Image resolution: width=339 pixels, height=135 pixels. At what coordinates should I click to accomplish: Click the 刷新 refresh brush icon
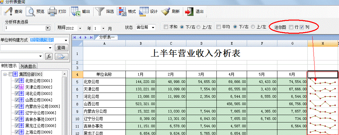pos(166,12)
